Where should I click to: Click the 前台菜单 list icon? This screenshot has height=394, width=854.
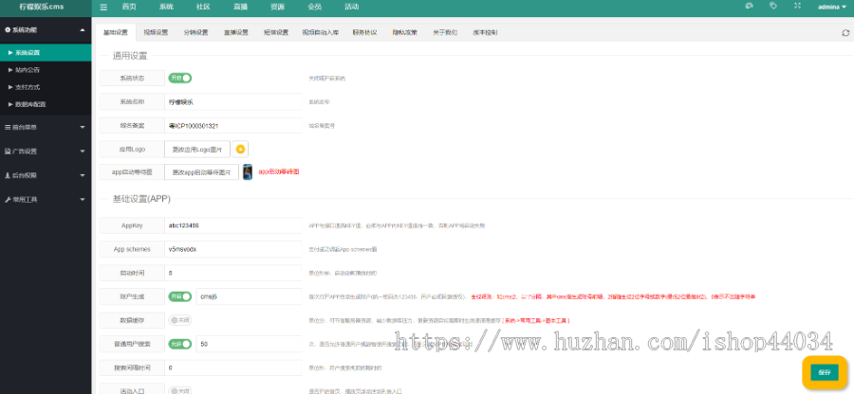8,127
